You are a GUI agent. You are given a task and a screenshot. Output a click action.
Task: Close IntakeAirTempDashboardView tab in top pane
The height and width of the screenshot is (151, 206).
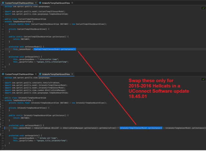[x=71, y=2]
